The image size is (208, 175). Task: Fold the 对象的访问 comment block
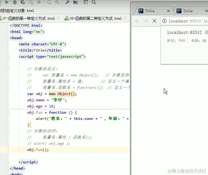click(x=8, y=131)
